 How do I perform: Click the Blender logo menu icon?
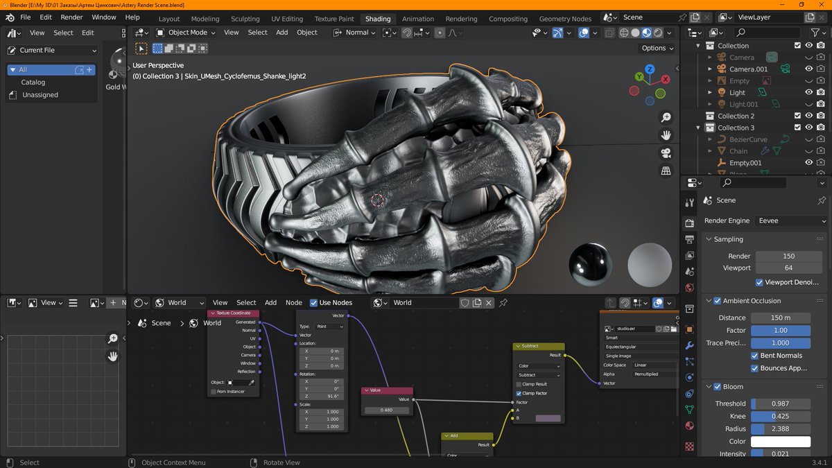click(x=8, y=17)
